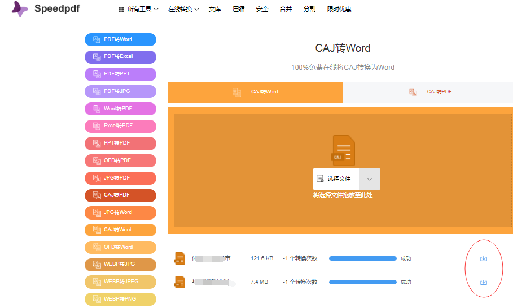Click the OFD转Word sidebar icon
Screen dimensions: 513x308
coord(97,247)
